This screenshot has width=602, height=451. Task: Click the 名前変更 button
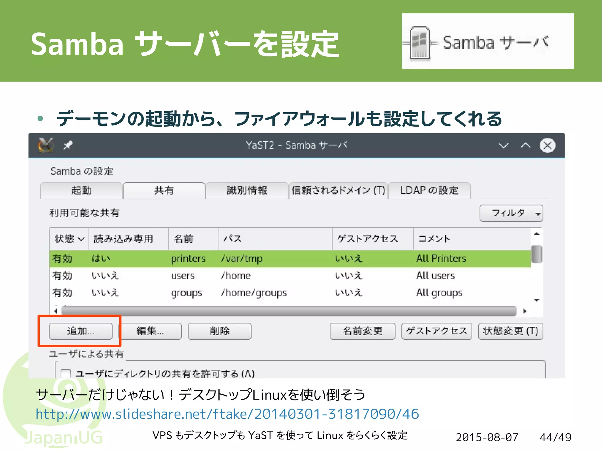(x=362, y=331)
